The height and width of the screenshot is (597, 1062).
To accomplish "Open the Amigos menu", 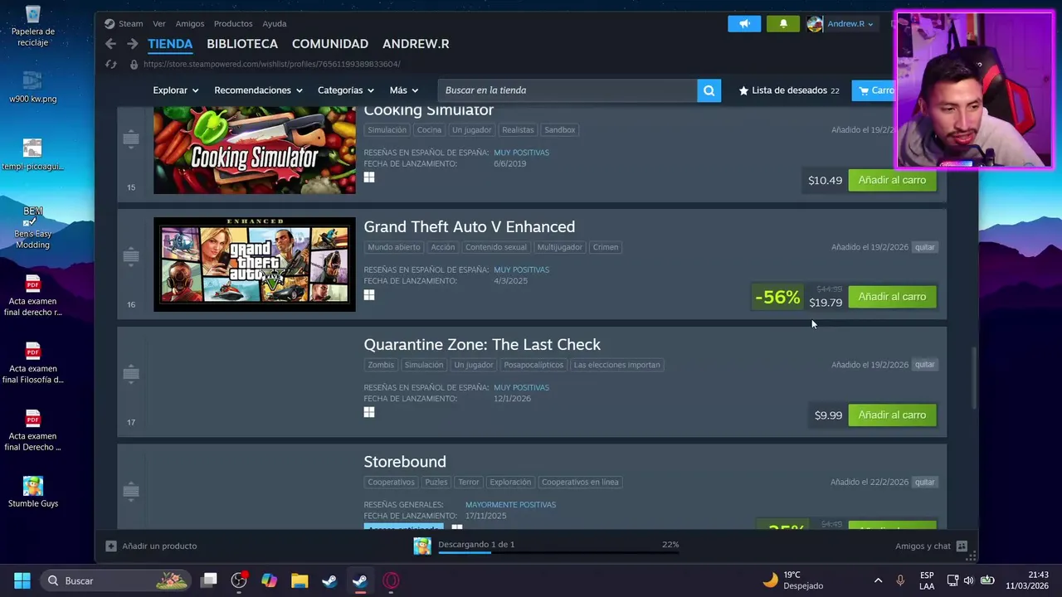I will pos(190,24).
